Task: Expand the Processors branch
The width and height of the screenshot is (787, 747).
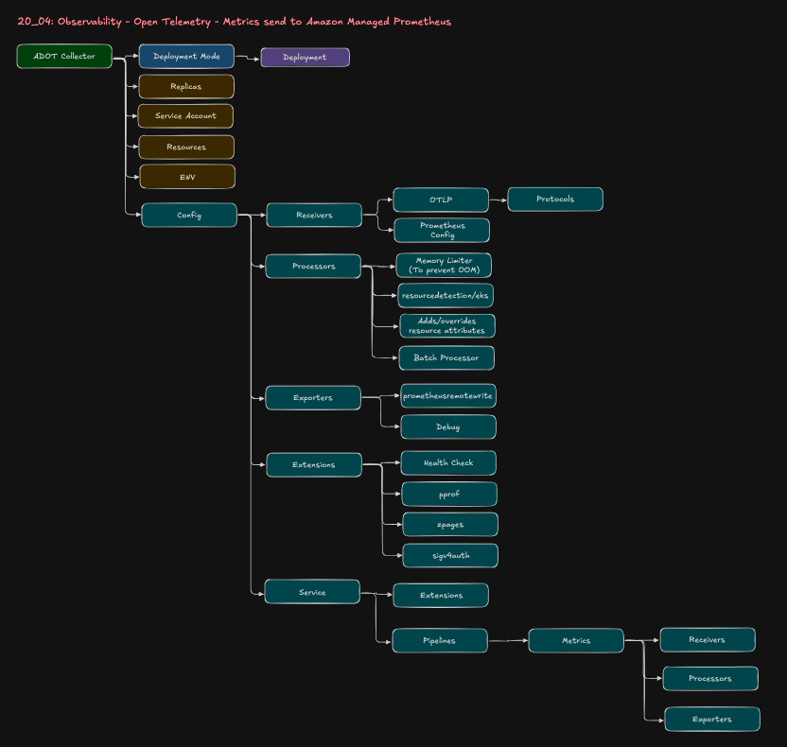Action: pyautogui.click(x=313, y=266)
